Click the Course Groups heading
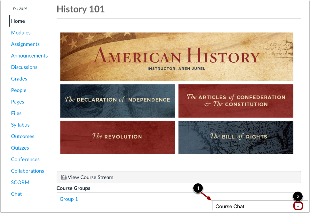This screenshot has height=213, width=310. click(73, 188)
